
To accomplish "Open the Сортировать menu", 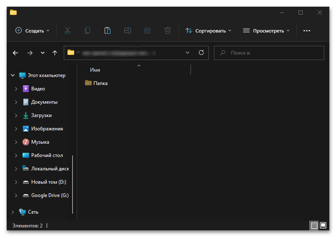I will (208, 30).
